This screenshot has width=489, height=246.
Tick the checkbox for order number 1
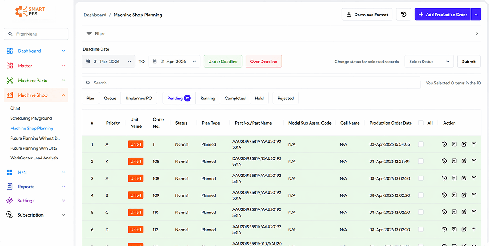(421, 144)
